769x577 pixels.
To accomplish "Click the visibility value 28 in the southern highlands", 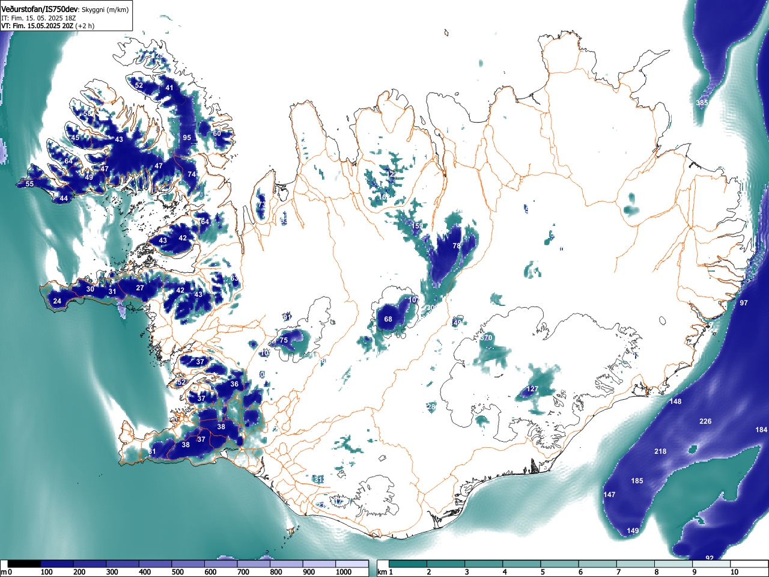I will click(x=431, y=407).
